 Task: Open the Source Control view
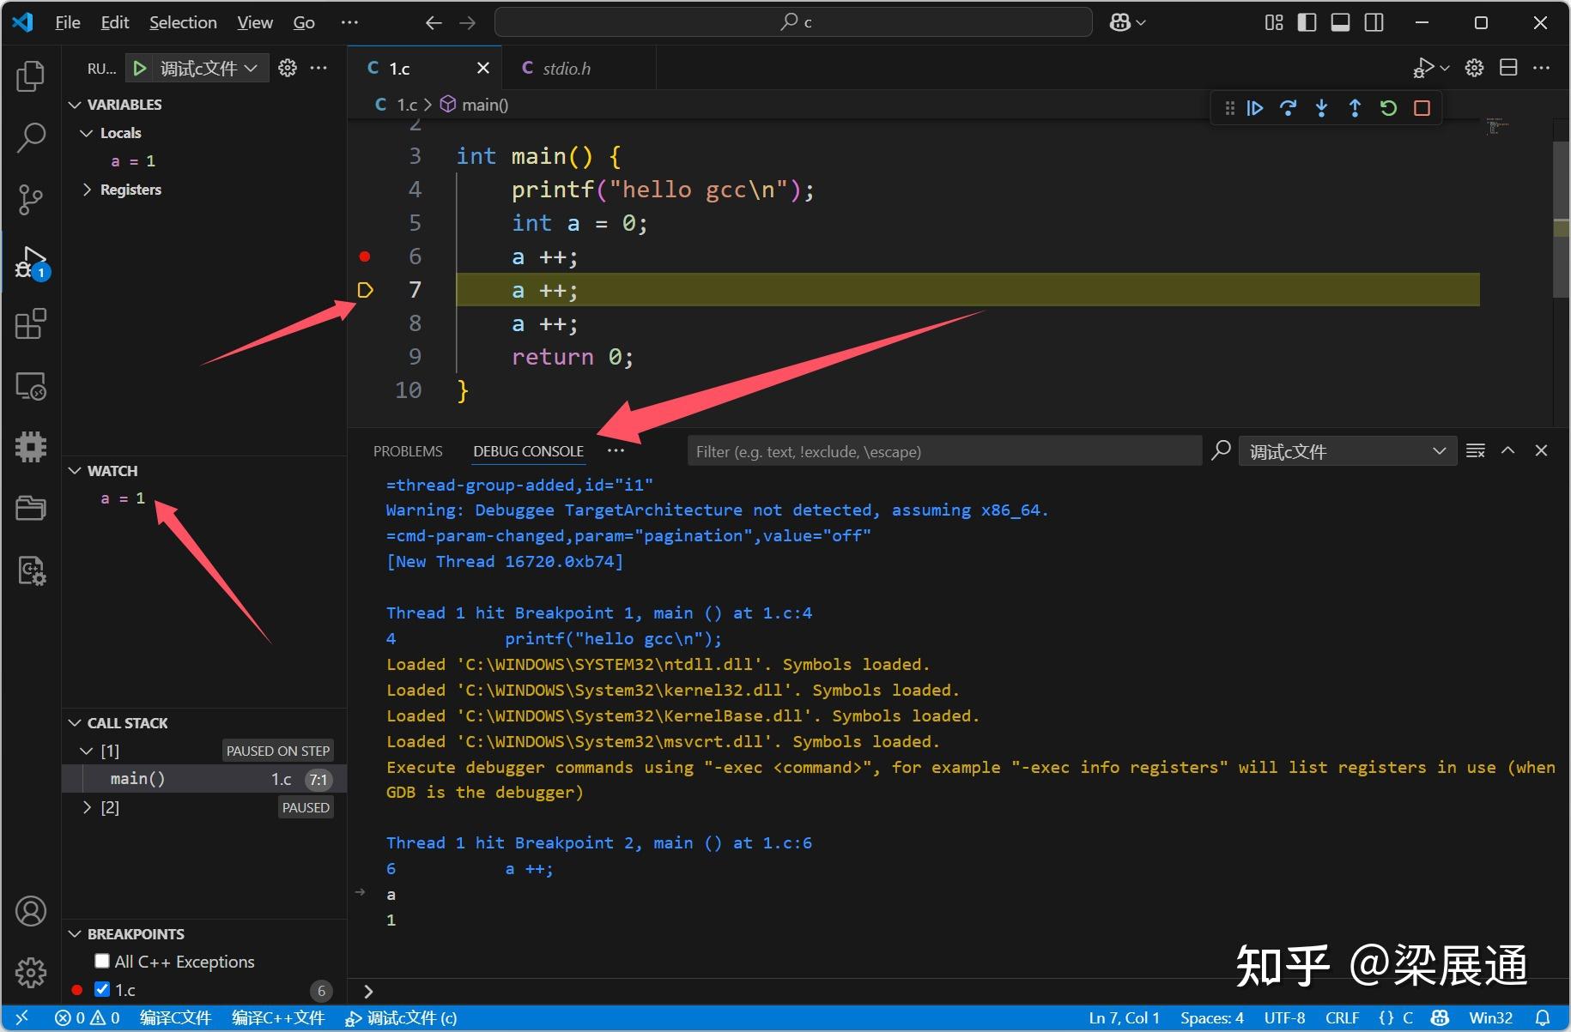pyautogui.click(x=31, y=199)
